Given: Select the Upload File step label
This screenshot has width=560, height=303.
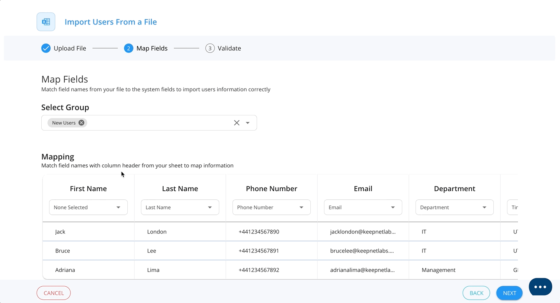Looking at the screenshot, I should tap(70, 48).
